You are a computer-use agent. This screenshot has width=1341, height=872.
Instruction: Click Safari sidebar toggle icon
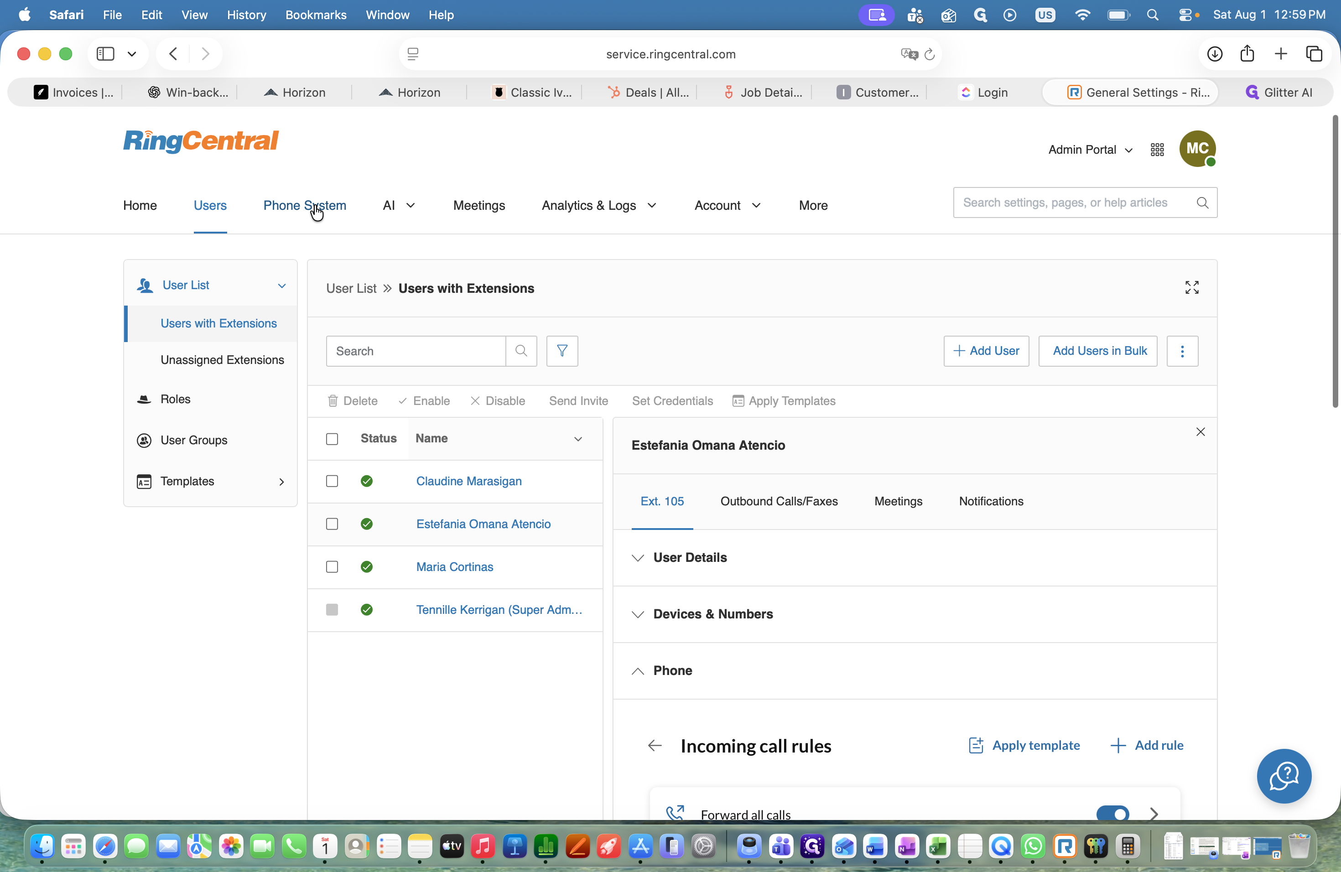105,53
